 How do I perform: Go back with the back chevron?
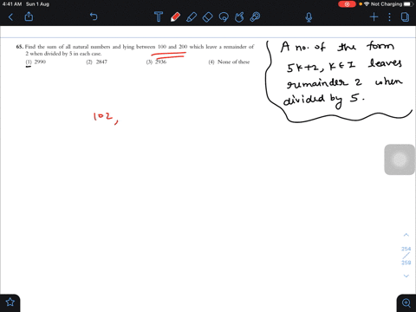(x=10, y=17)
